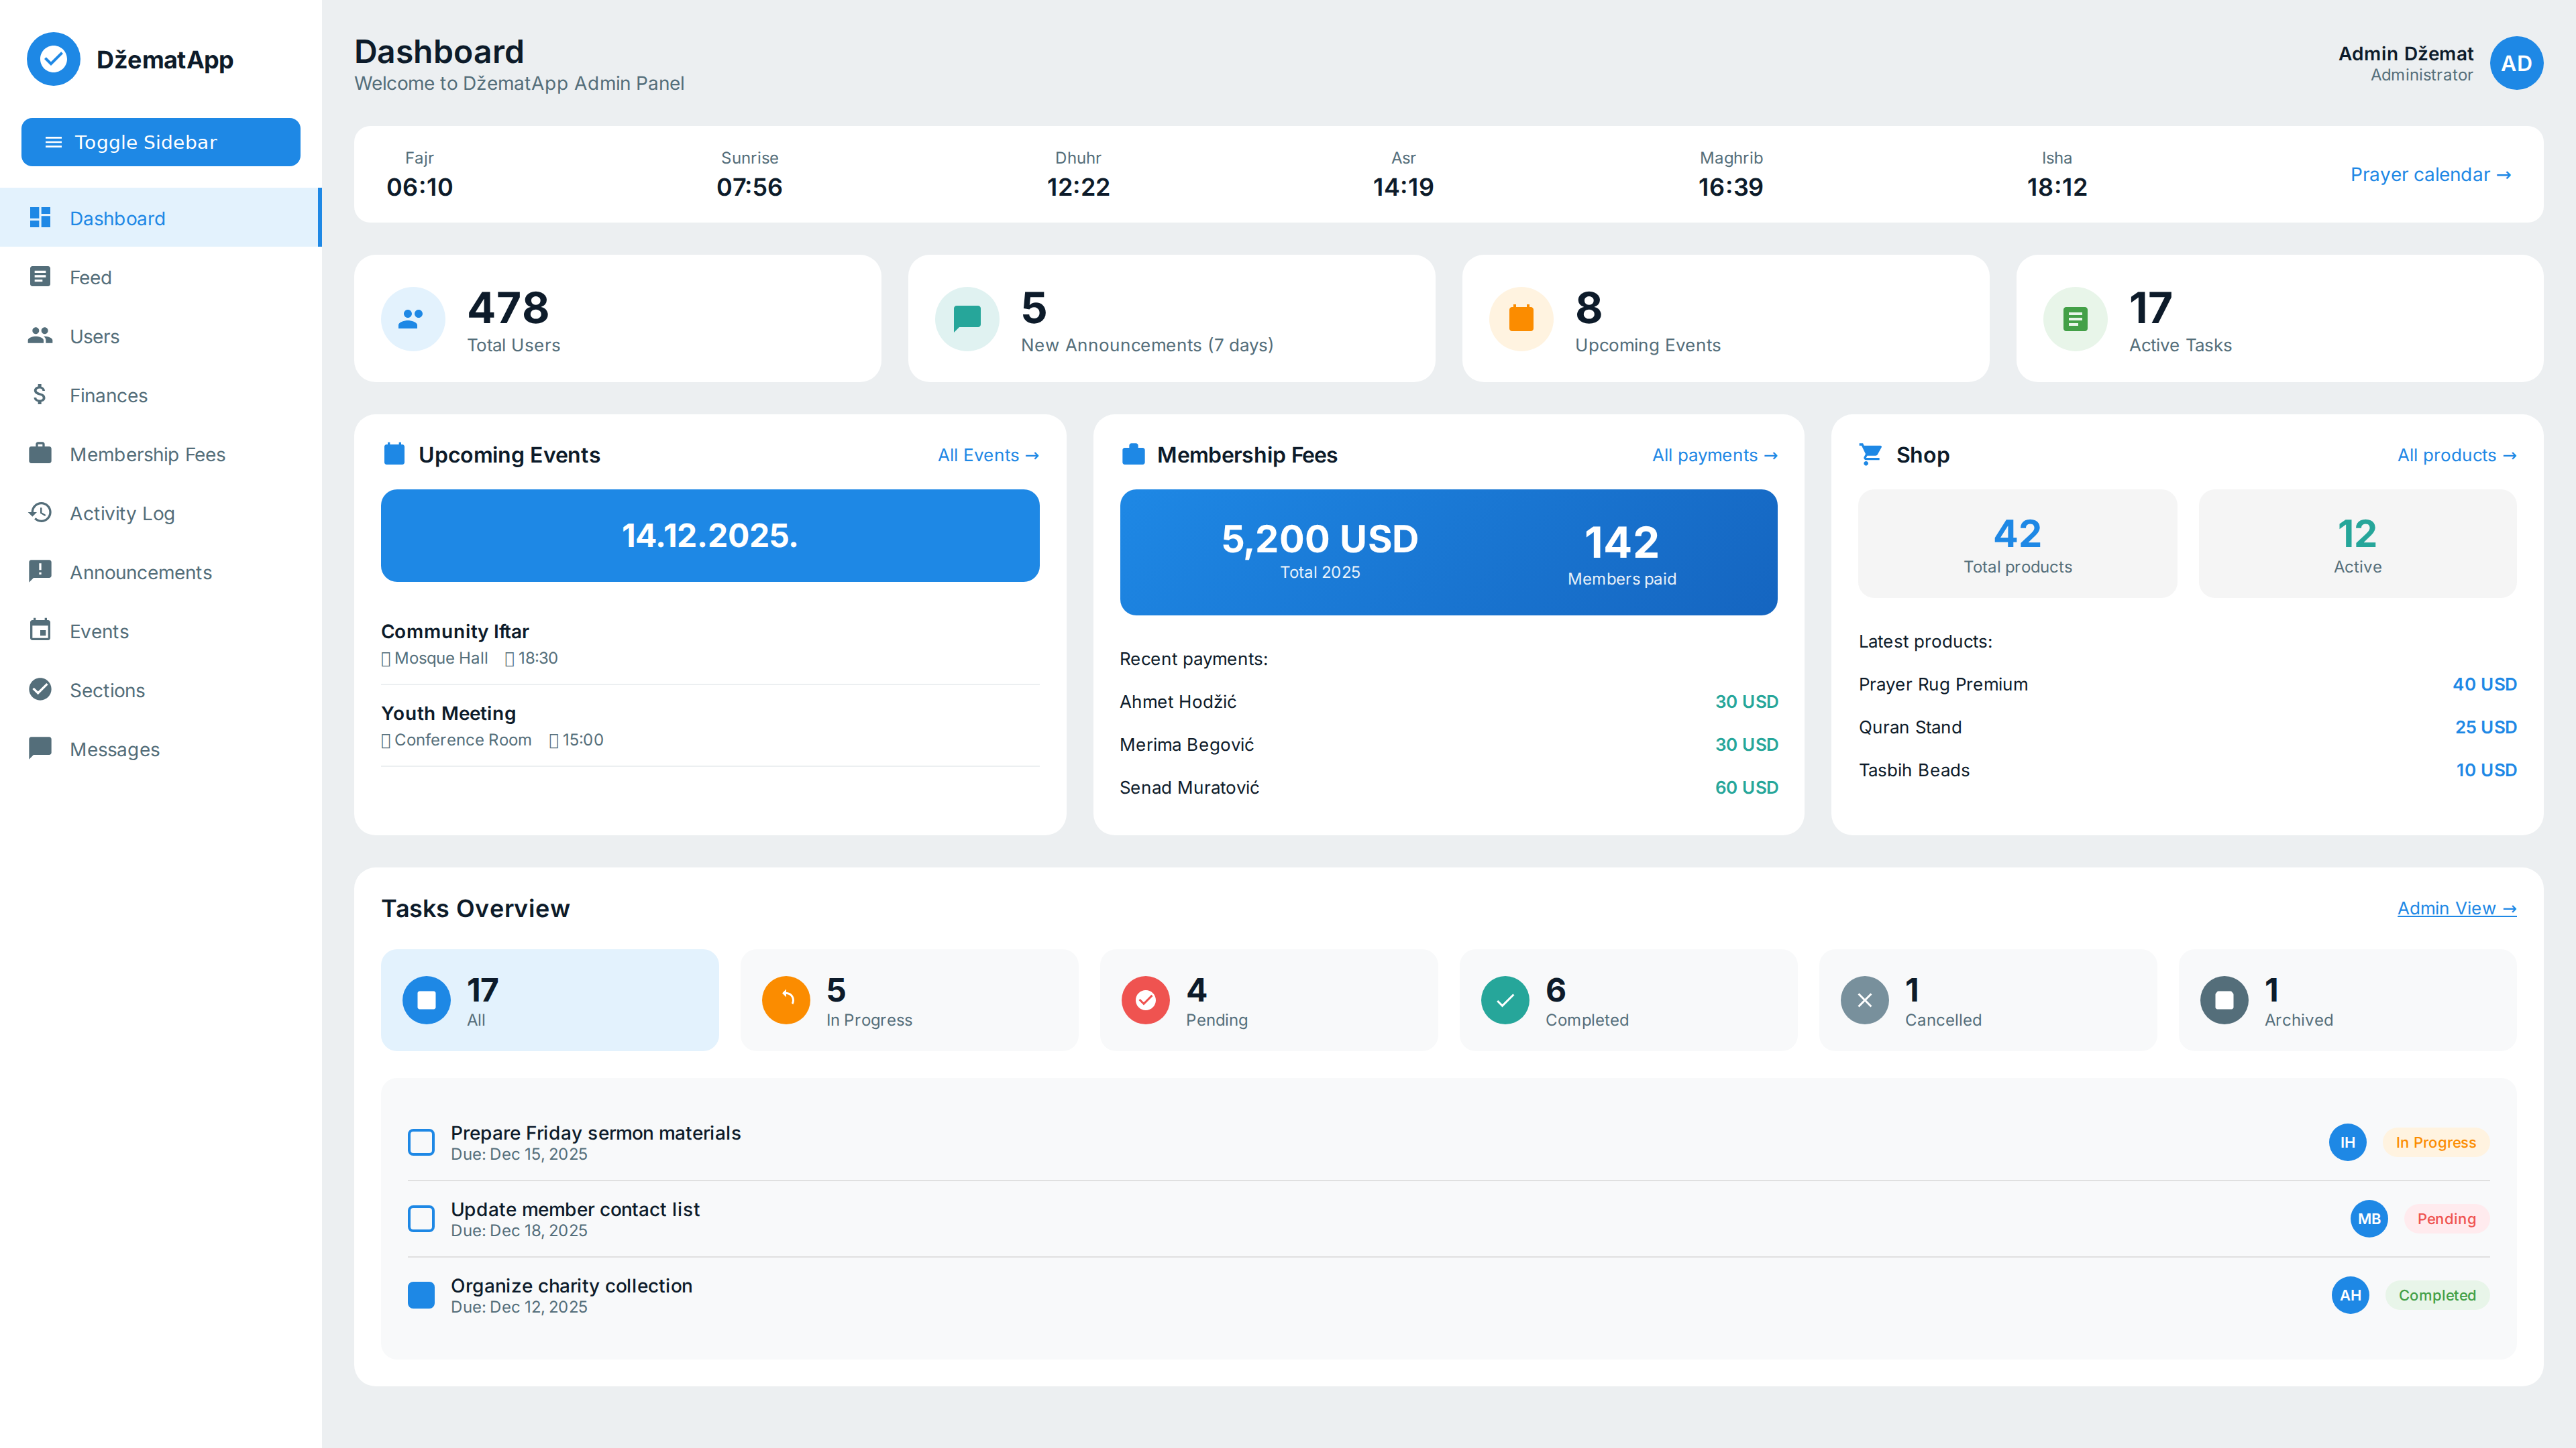Toggle the sidebar with Toggle Sidebar button
Screen dimensions: 2576x1448
click(160, 142)
